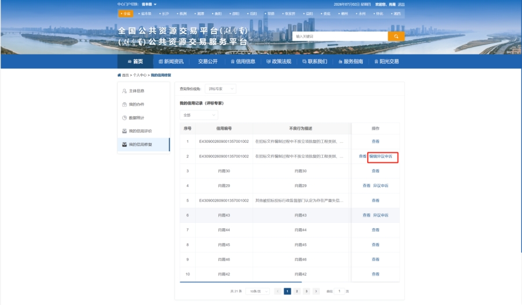Click the 信用信息 nav icon
522x305 pixels.
233,61
